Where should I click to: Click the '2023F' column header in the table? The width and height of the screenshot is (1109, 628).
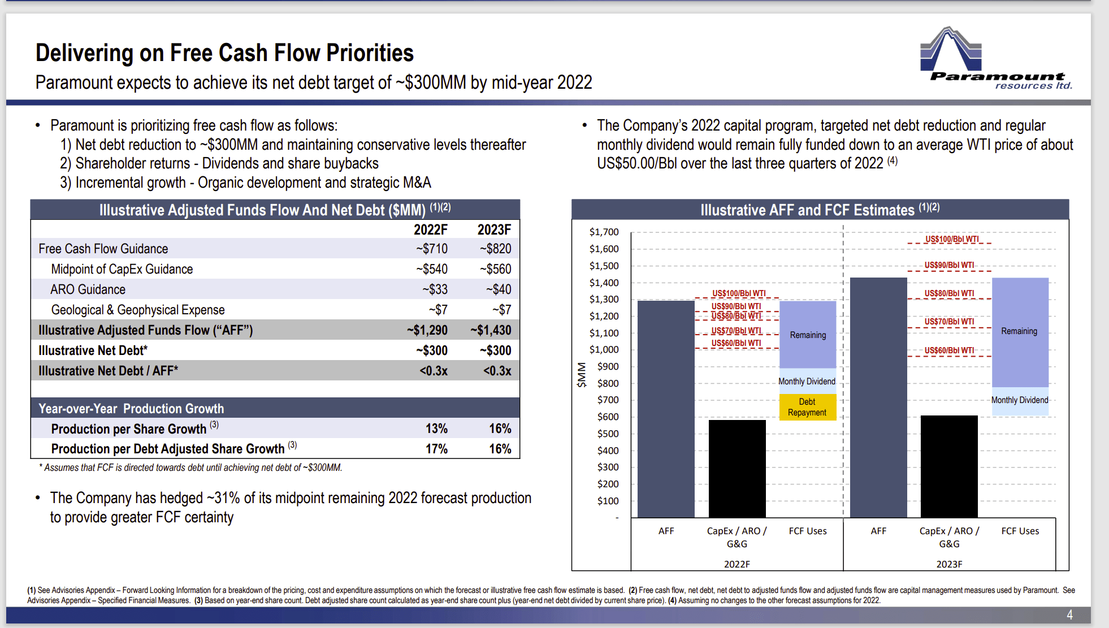point(494,229)
